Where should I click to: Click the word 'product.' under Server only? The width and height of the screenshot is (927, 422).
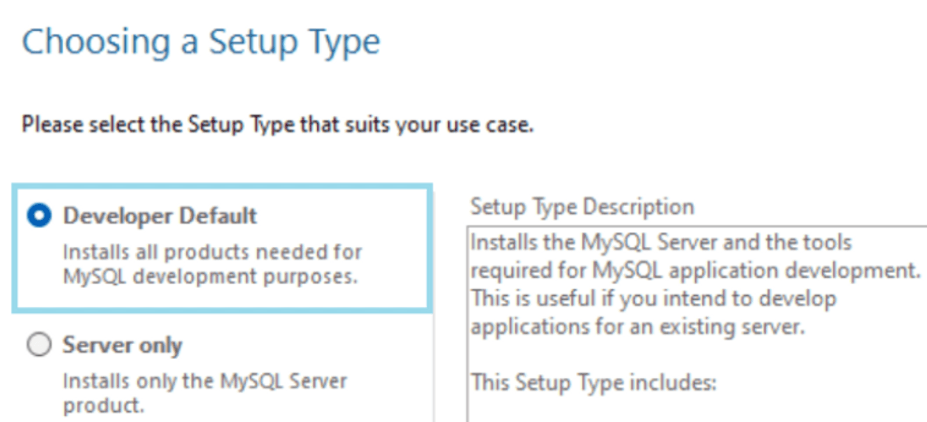(104, 406)
